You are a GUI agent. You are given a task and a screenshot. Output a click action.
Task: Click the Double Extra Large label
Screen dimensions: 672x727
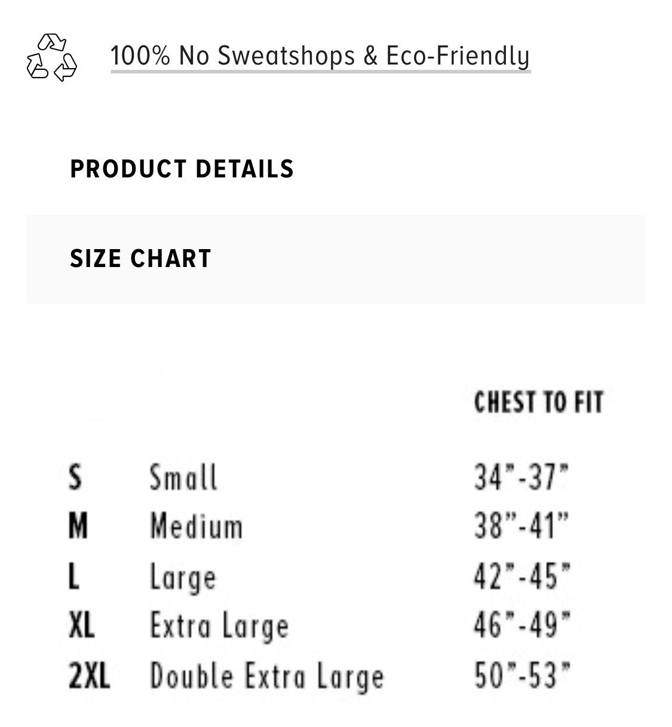(x=266, y=677)
